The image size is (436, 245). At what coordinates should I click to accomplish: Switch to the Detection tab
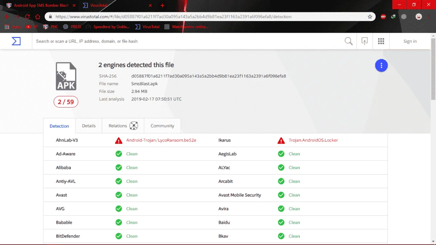59,126
